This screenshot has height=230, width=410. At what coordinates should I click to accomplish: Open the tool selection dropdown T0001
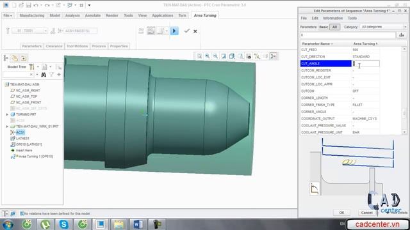tap(30, 31)
